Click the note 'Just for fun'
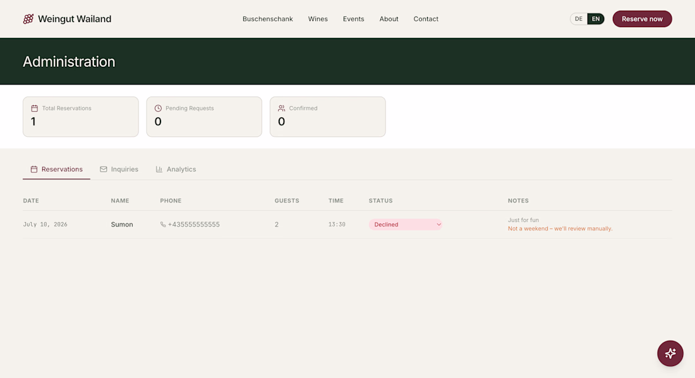Viewport: 695px width, 378px height. click(x=524, y=220)
